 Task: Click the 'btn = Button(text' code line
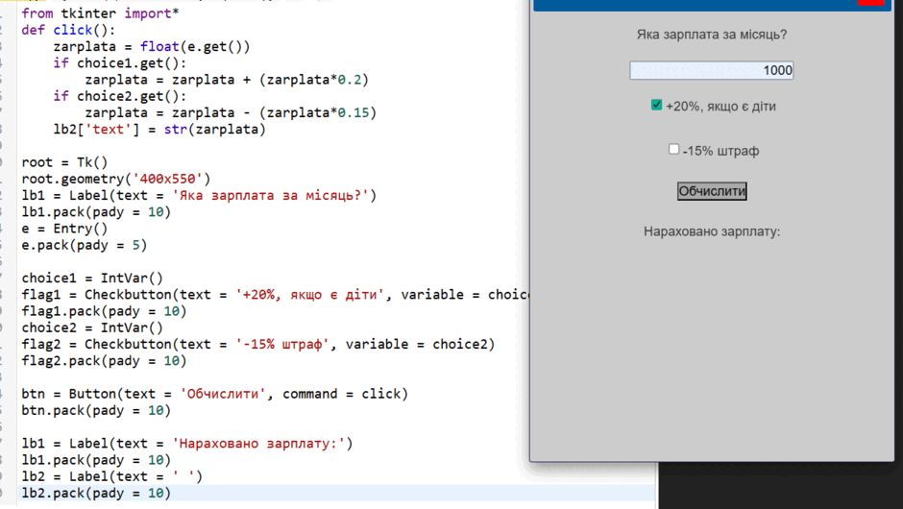(215, 394)
